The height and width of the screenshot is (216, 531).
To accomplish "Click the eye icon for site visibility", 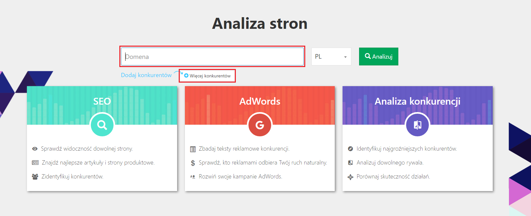I will pos(35,149).
